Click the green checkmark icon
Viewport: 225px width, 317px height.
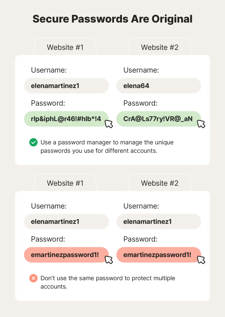pos(33,142)
